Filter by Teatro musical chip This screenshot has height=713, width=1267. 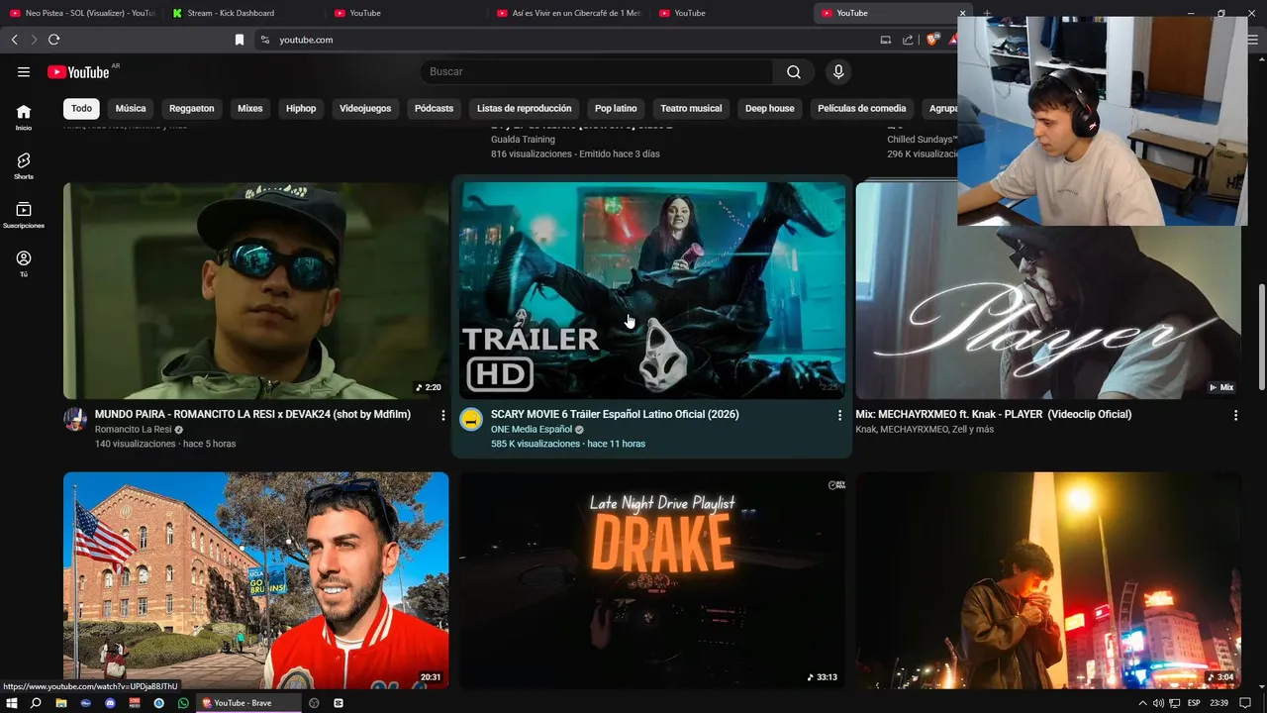(691, 108)
